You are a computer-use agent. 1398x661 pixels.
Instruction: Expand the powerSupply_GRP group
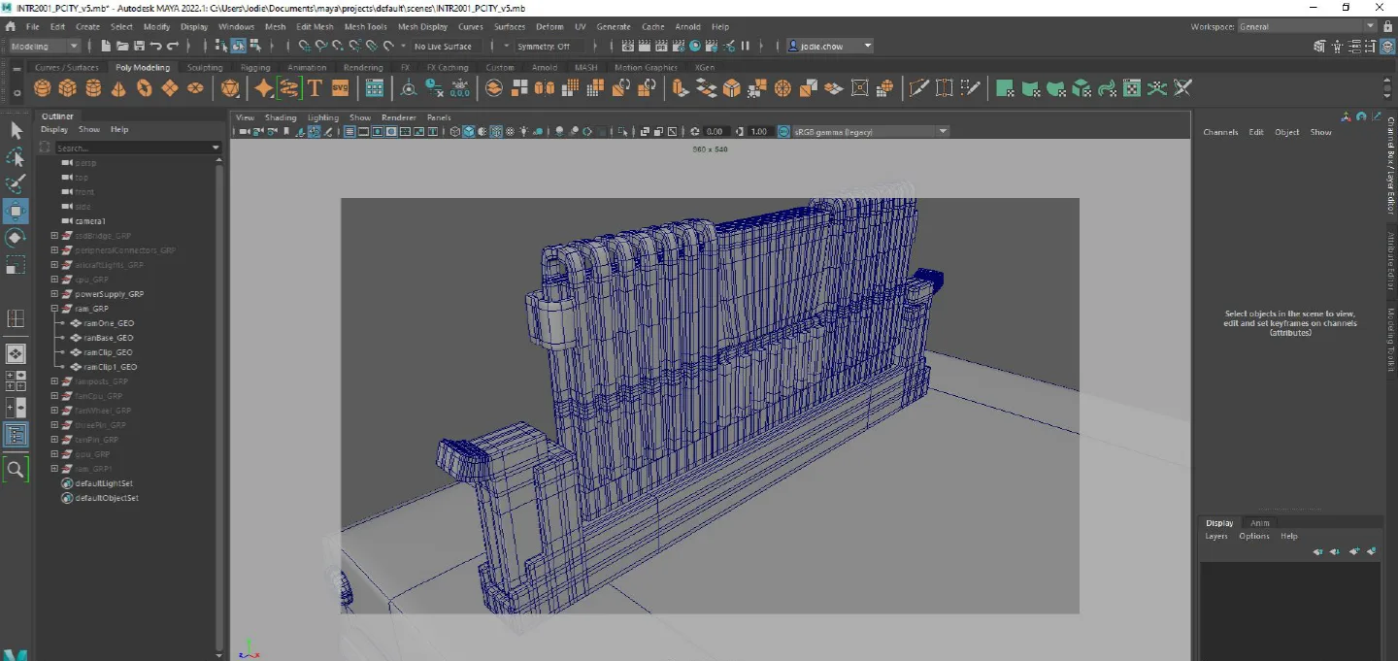pos(54,294)
